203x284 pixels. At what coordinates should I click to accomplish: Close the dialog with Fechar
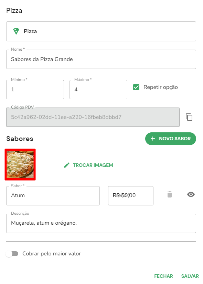[163, 276]
